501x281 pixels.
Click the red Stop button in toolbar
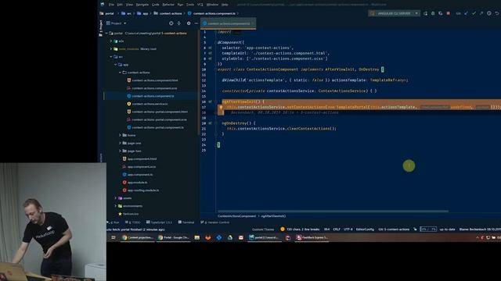(x=449, y=13)
